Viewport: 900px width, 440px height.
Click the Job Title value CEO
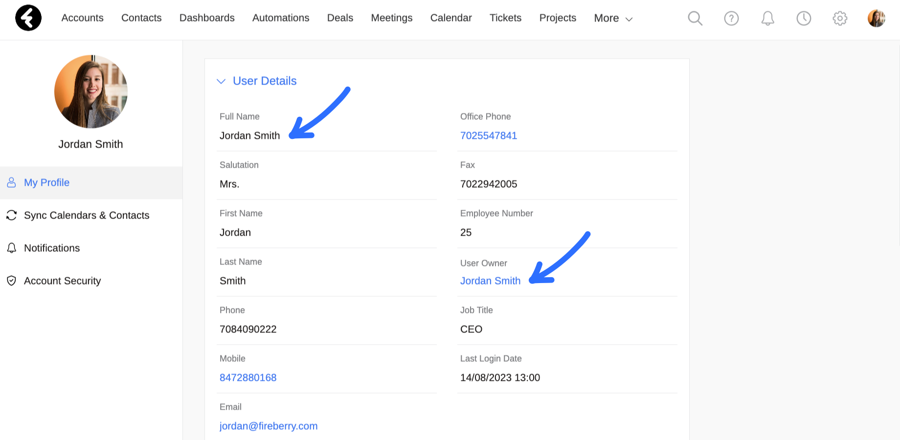471,329
